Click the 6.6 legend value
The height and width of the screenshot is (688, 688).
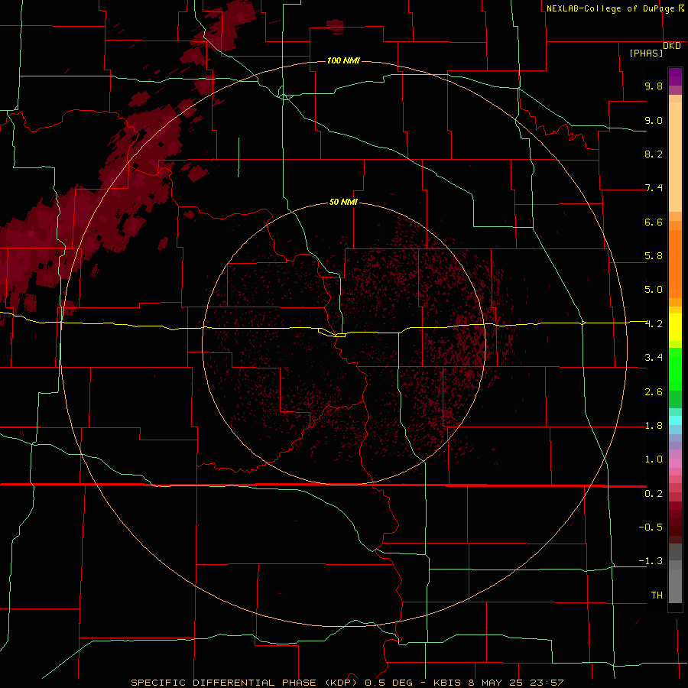654,222
